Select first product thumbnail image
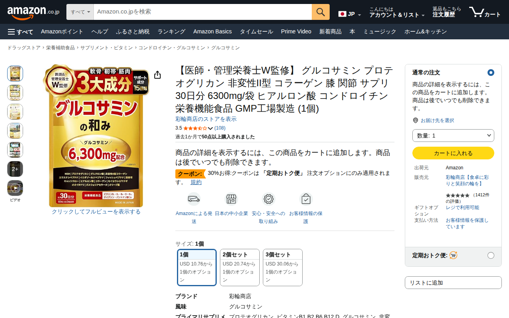This screenshot has height=318, width=509. 15,74
